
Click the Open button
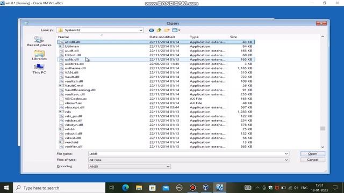tap(313, 154)
